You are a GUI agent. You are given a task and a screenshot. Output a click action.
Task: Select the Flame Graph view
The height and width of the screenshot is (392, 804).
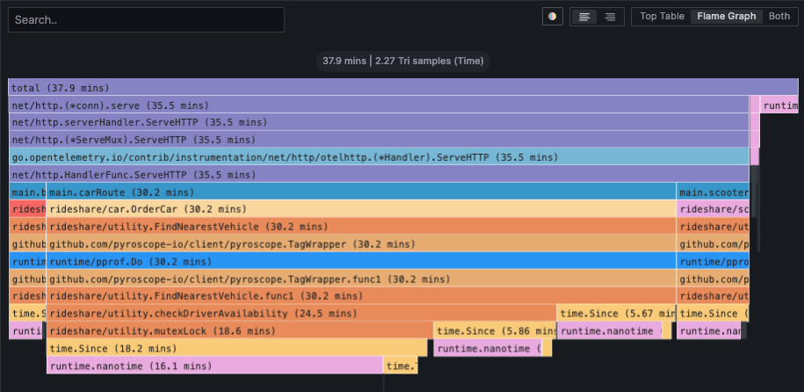tap(726, 17)
